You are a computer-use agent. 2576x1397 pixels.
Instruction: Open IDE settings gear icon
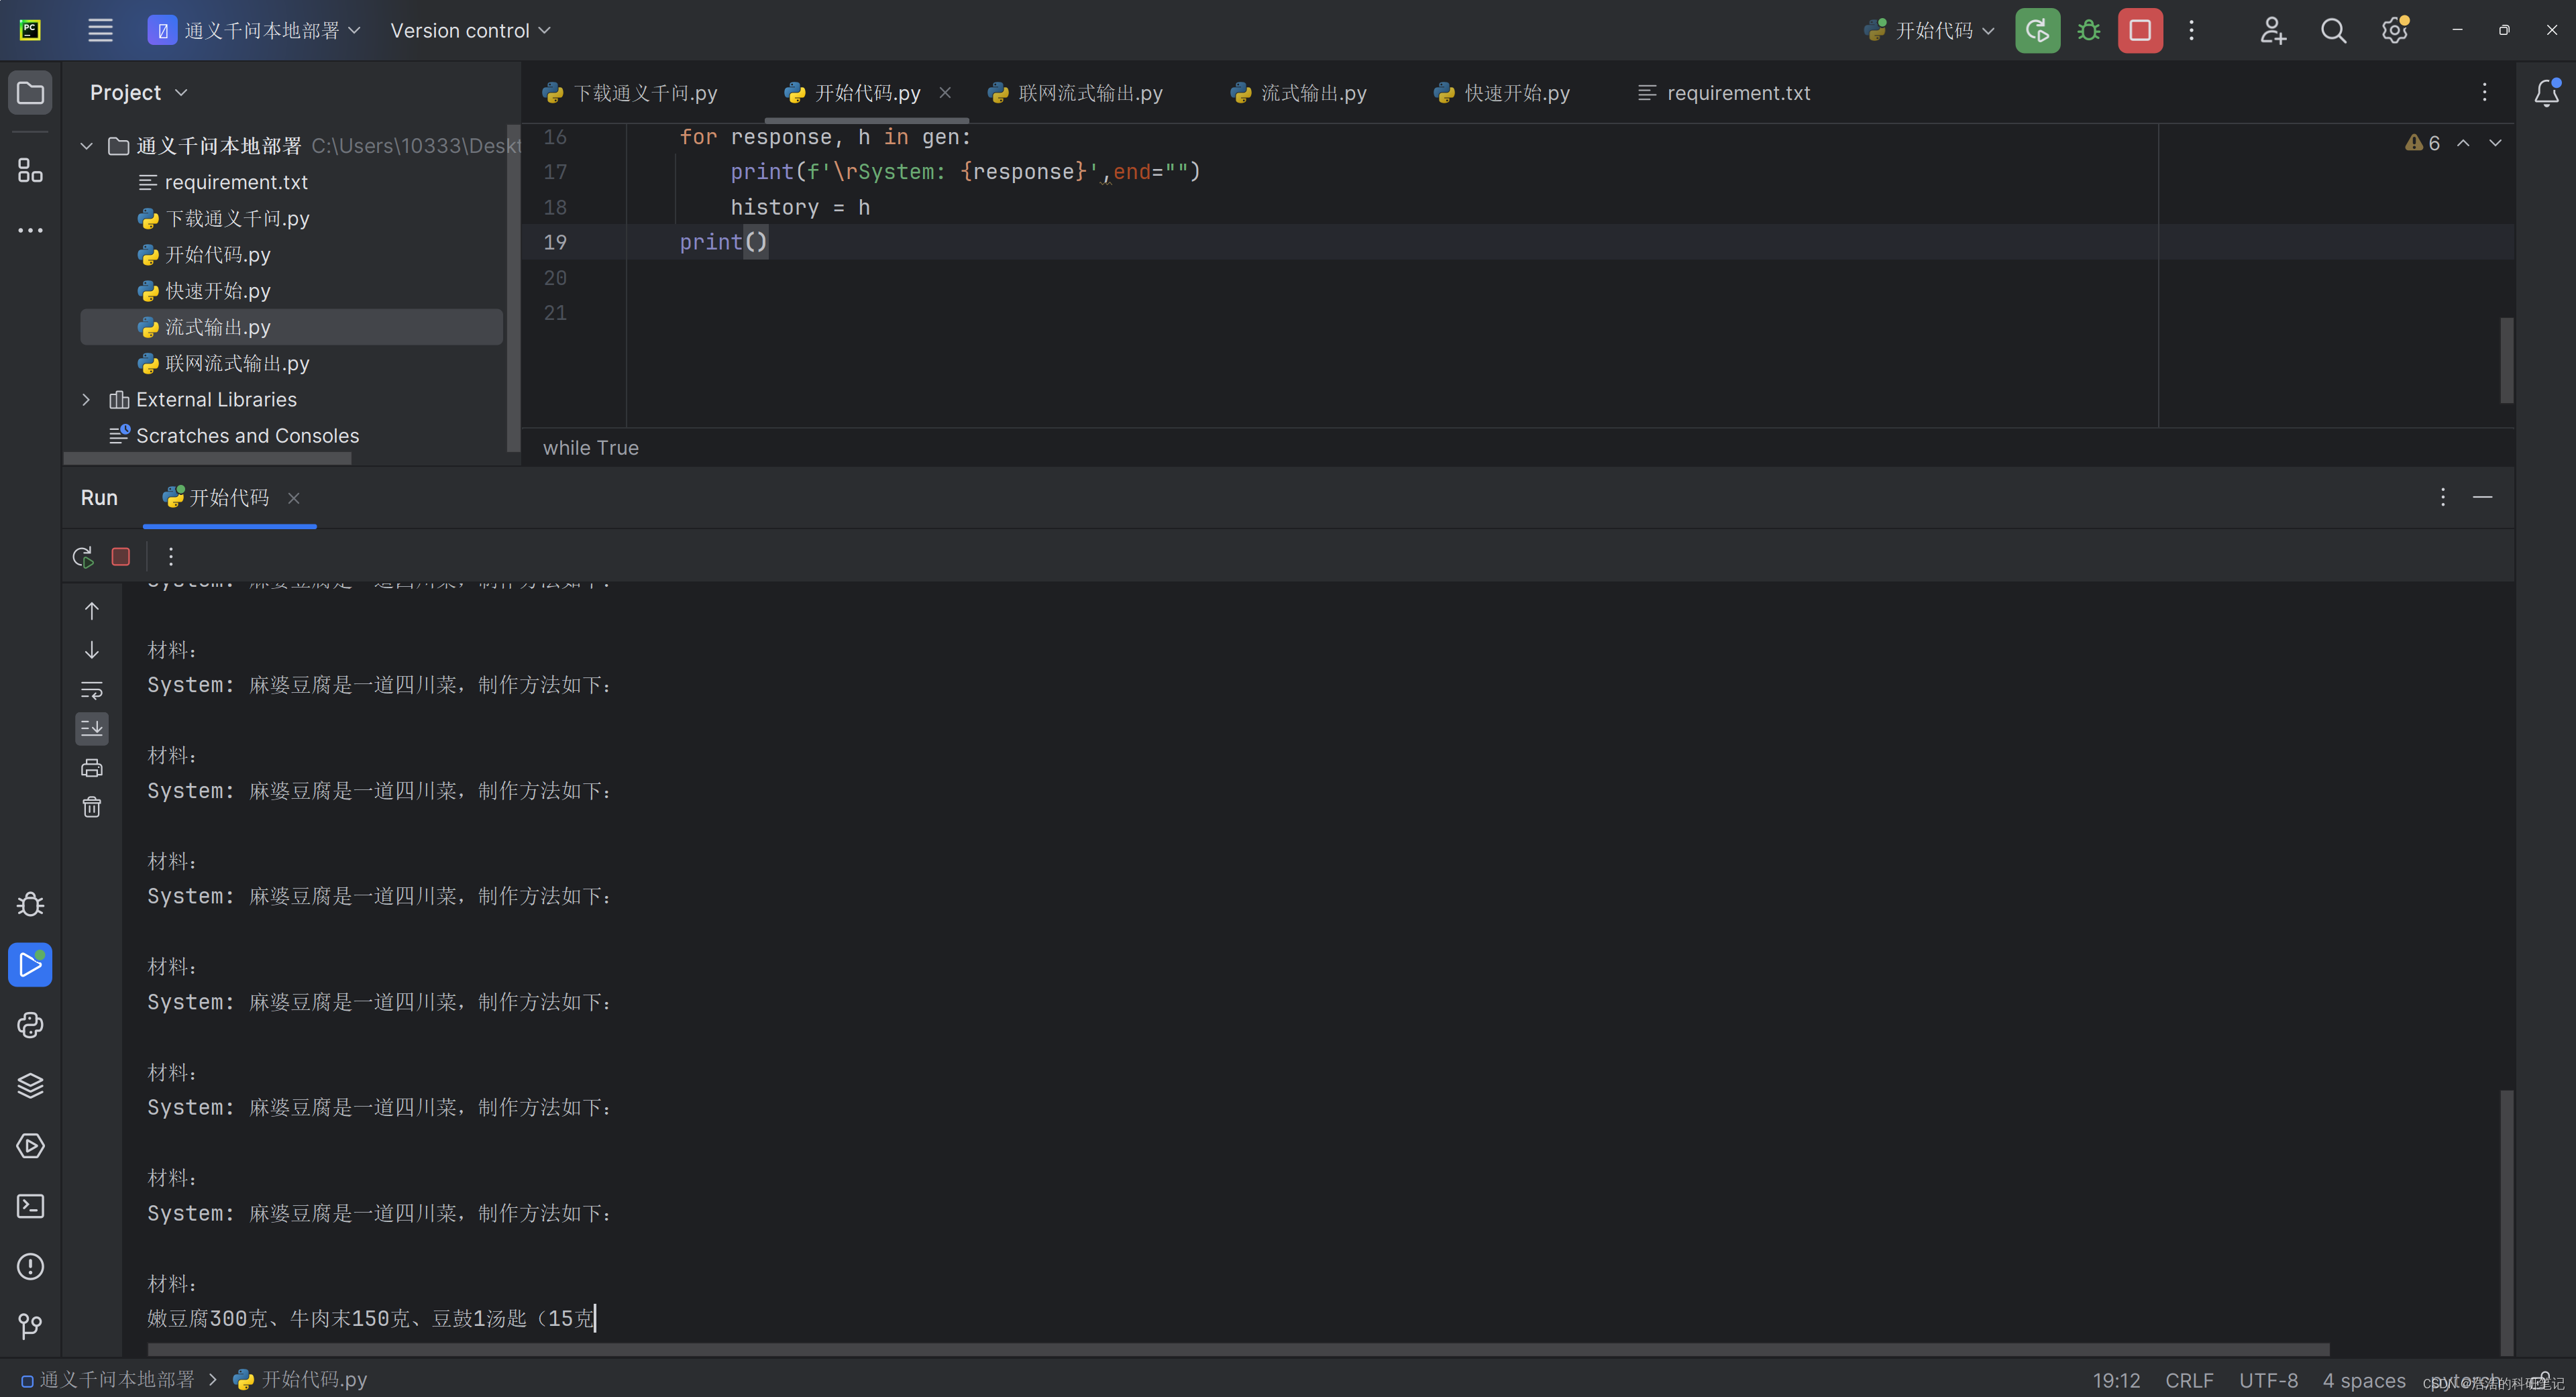(2394, 30)
